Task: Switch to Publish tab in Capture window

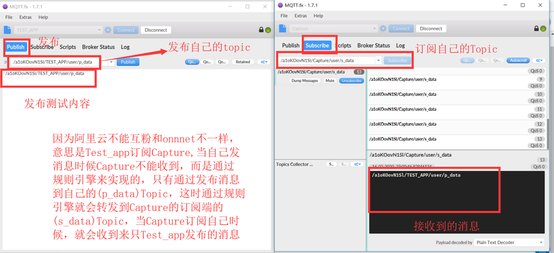Action: 291,45
